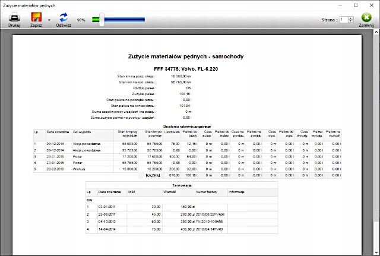Decrease page number with down stepper arrow
380x256 pixels.
(350, 22)
